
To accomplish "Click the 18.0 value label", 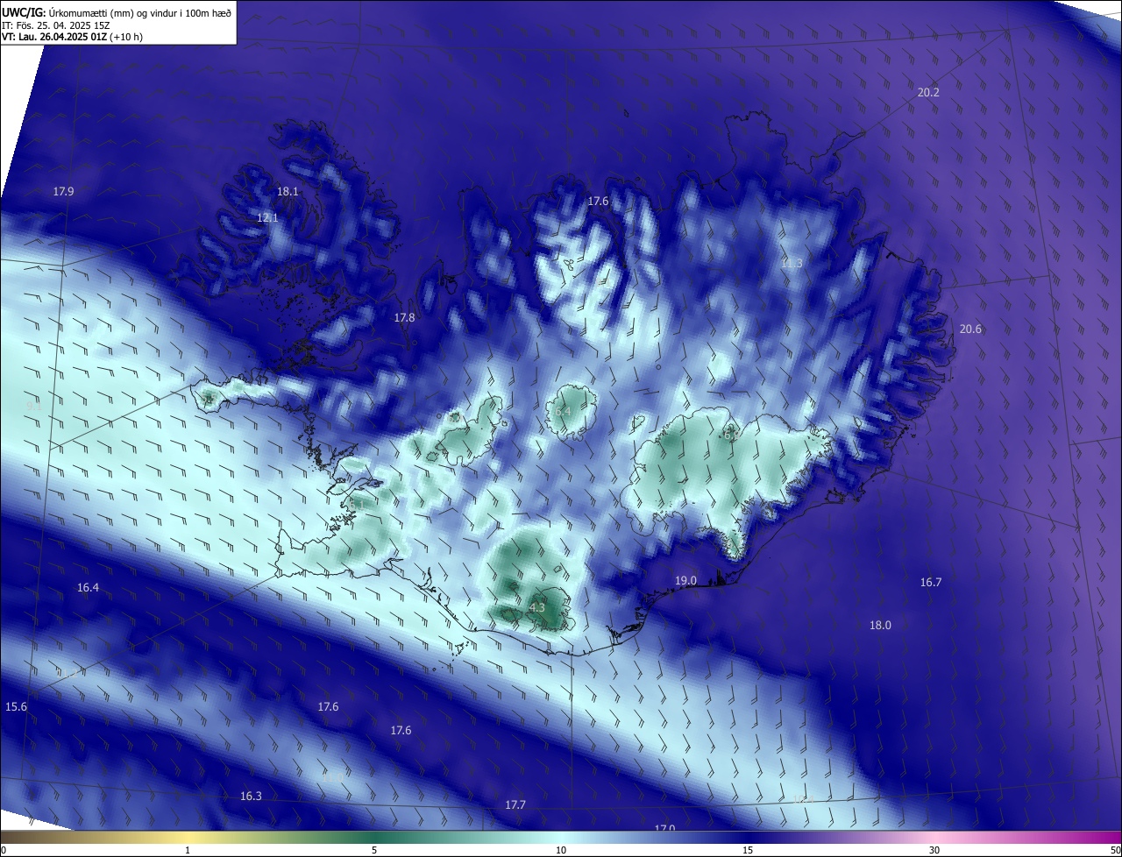I will click(880, 625).
